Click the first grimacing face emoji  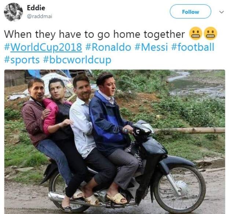[x=196, y=34]
